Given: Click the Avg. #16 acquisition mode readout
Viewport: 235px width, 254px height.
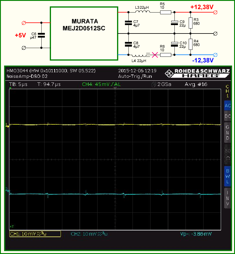Looking at the screenshot, I should tap(196, 84).
